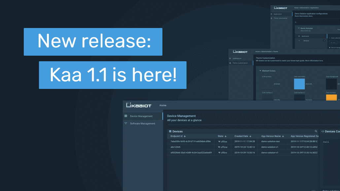The image size is (340, 191).
Task: Collapse the Element Colors section
Action: 260,71
